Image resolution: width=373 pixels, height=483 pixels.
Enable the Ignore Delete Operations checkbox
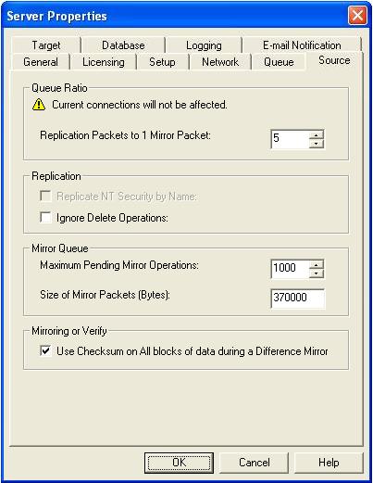[45, 217]
